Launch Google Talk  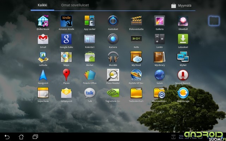90,93
